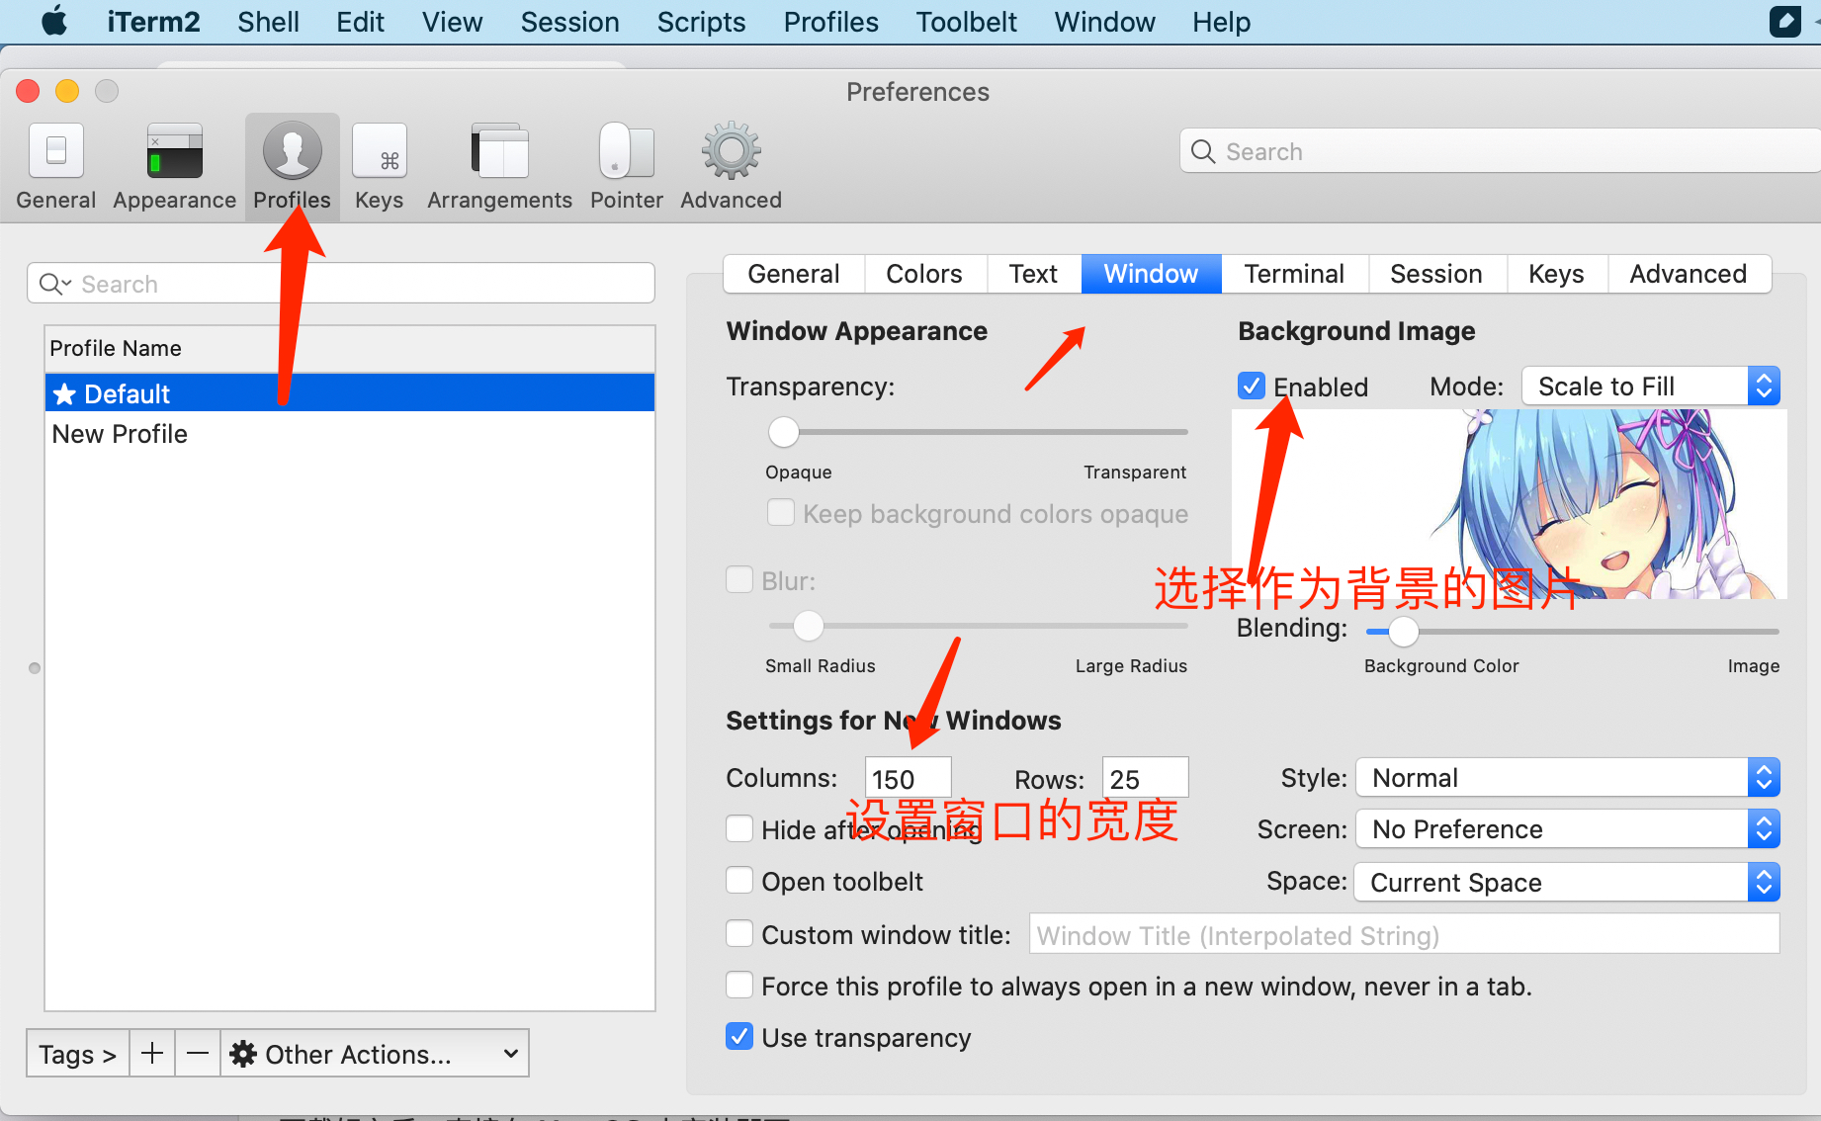
Task: Expand the Tags panel button
Action: pos(78,1054)
